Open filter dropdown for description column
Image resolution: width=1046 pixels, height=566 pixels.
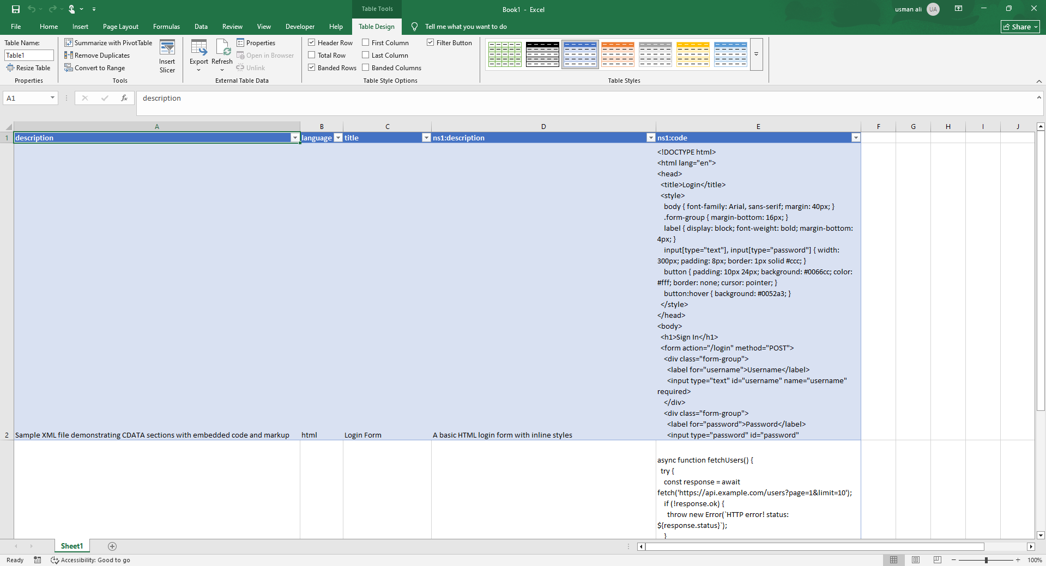[295, 138]
